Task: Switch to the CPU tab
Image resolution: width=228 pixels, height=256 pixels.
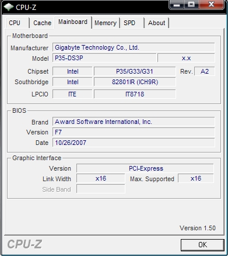Action: pos(17,23)
